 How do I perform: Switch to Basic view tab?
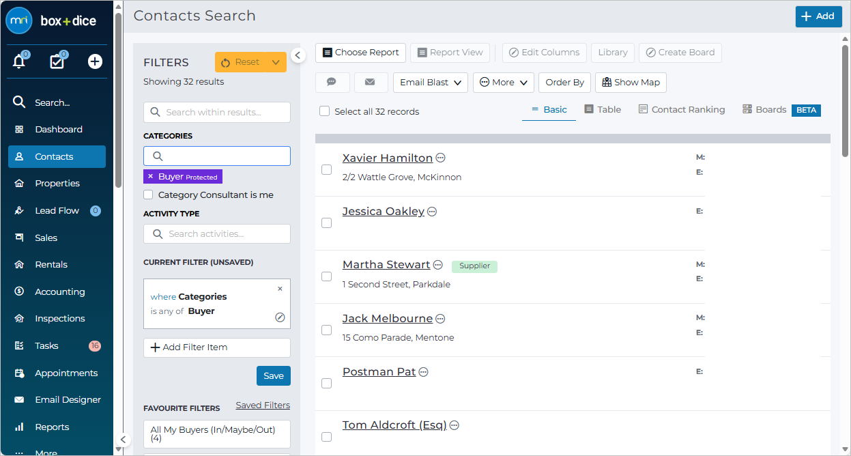coord(549,110)
